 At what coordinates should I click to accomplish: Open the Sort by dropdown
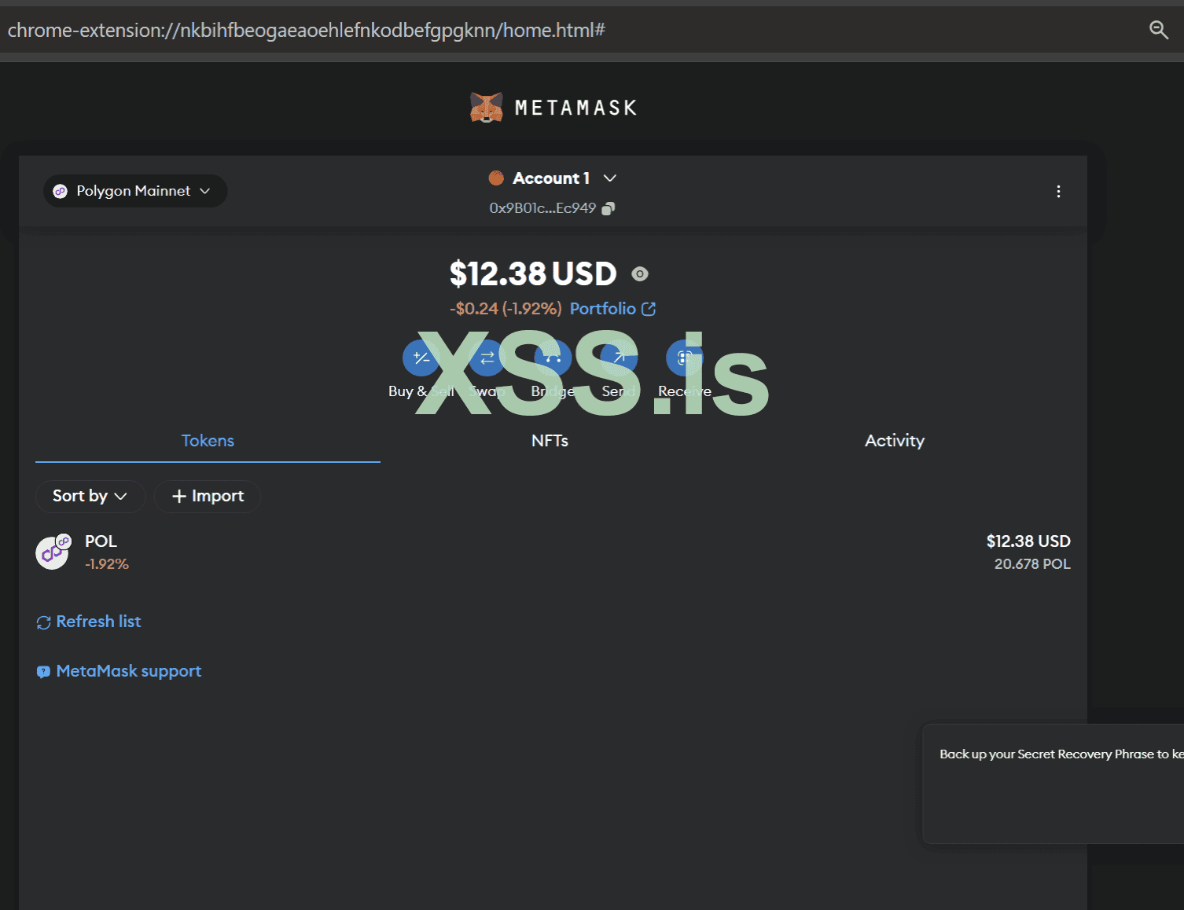point(90,497)
